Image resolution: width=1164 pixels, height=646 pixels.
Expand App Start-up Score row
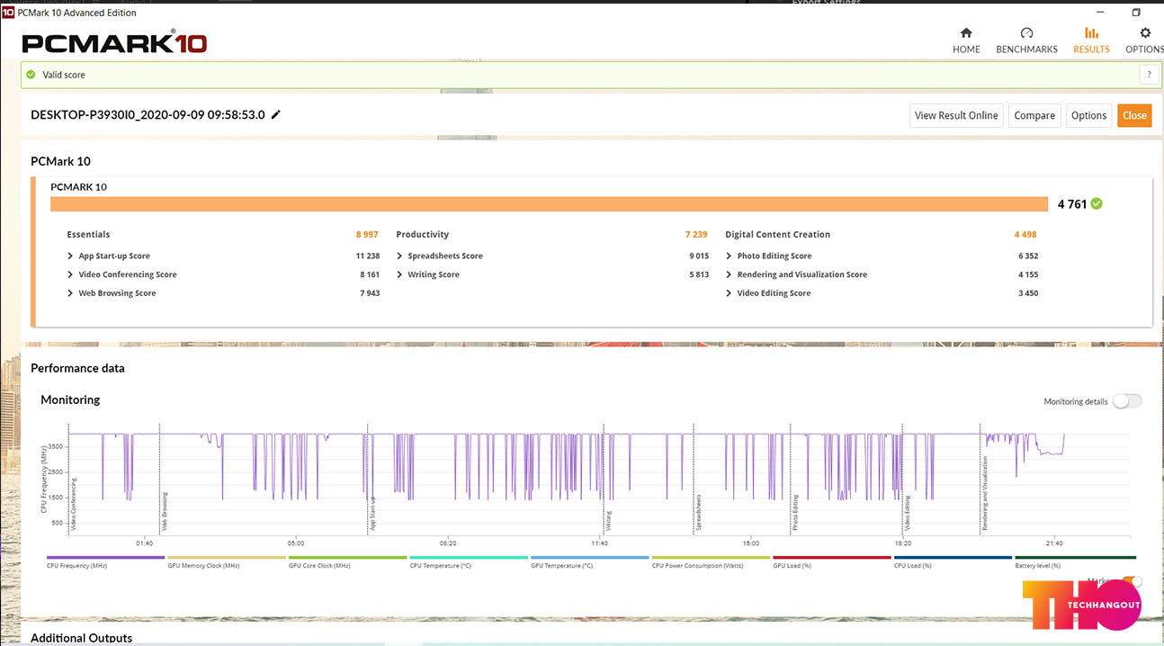(70, 256)
